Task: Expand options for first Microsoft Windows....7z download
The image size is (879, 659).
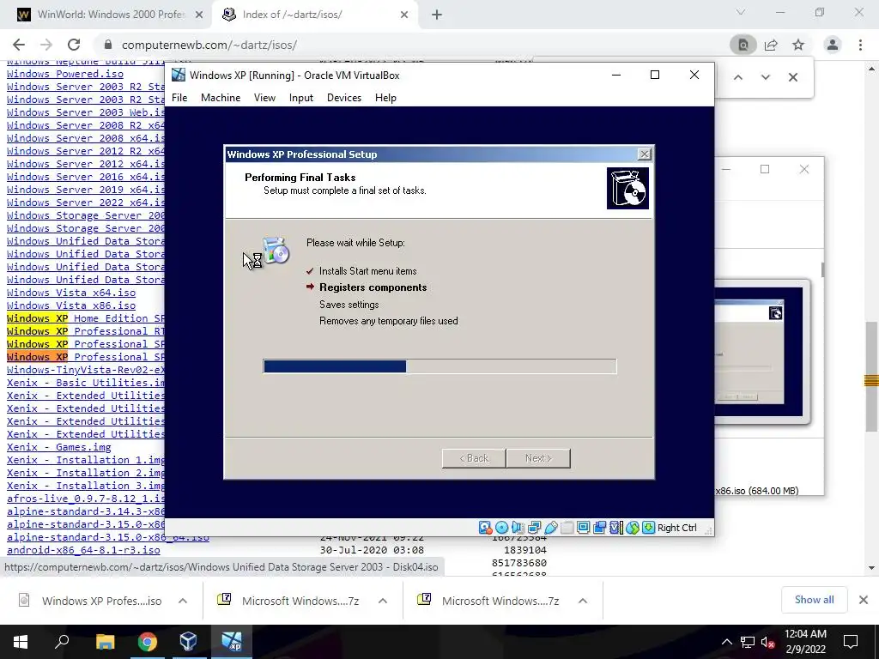Action: [x=383, y=601]
